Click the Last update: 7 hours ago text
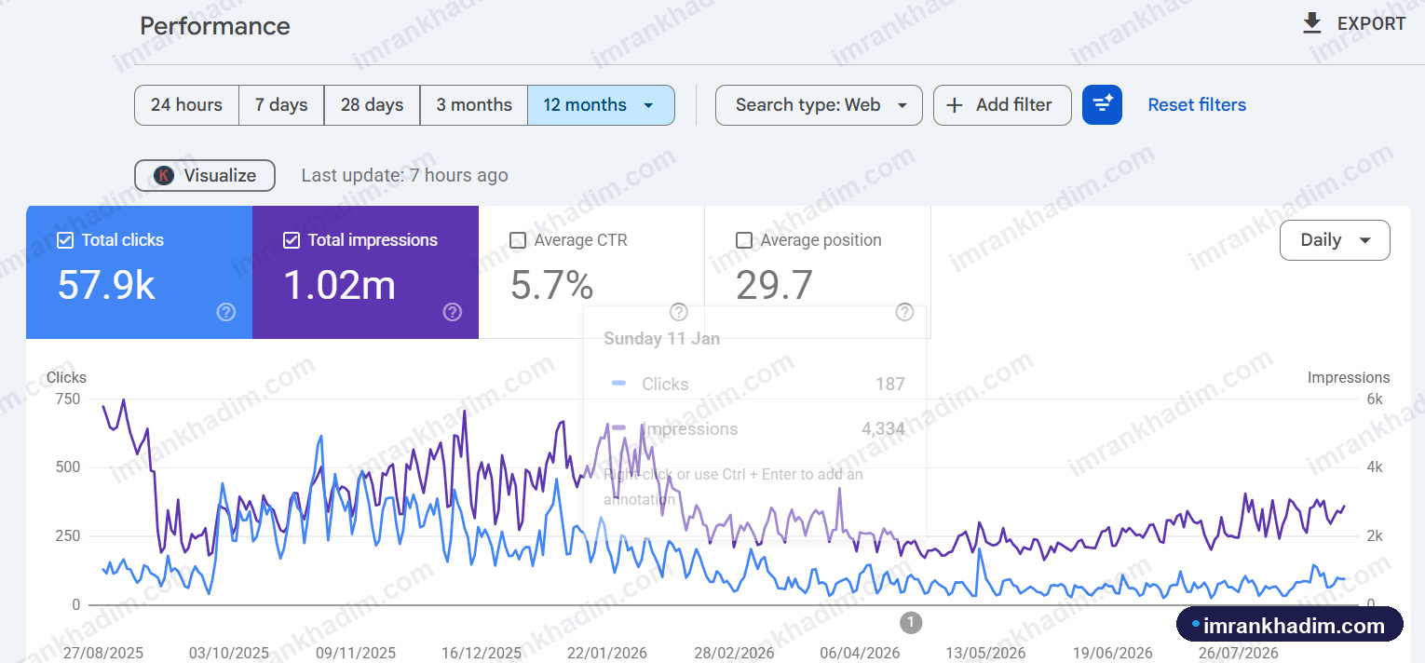This screenshot has width=1425, height=663. (x=405, y=175)
